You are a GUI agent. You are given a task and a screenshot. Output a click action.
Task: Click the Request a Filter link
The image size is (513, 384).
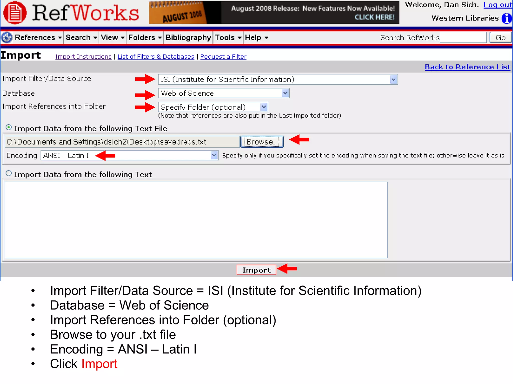(223, 57)
